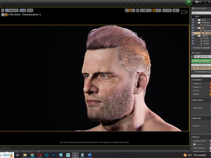Select the highlighted SM_Lightroom row in outliner

(201, 33)
